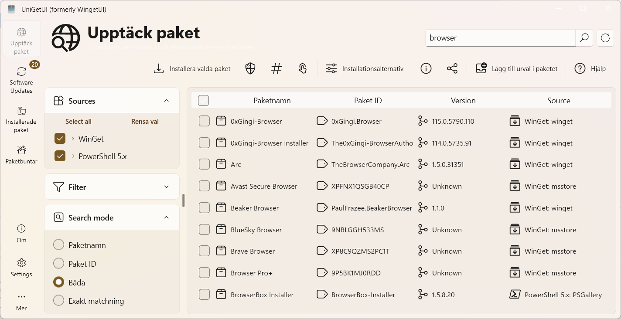The height and width of the screenshot is (319, 621).
Task: Refresh package list with reload icon
Action: click(605, 38)
